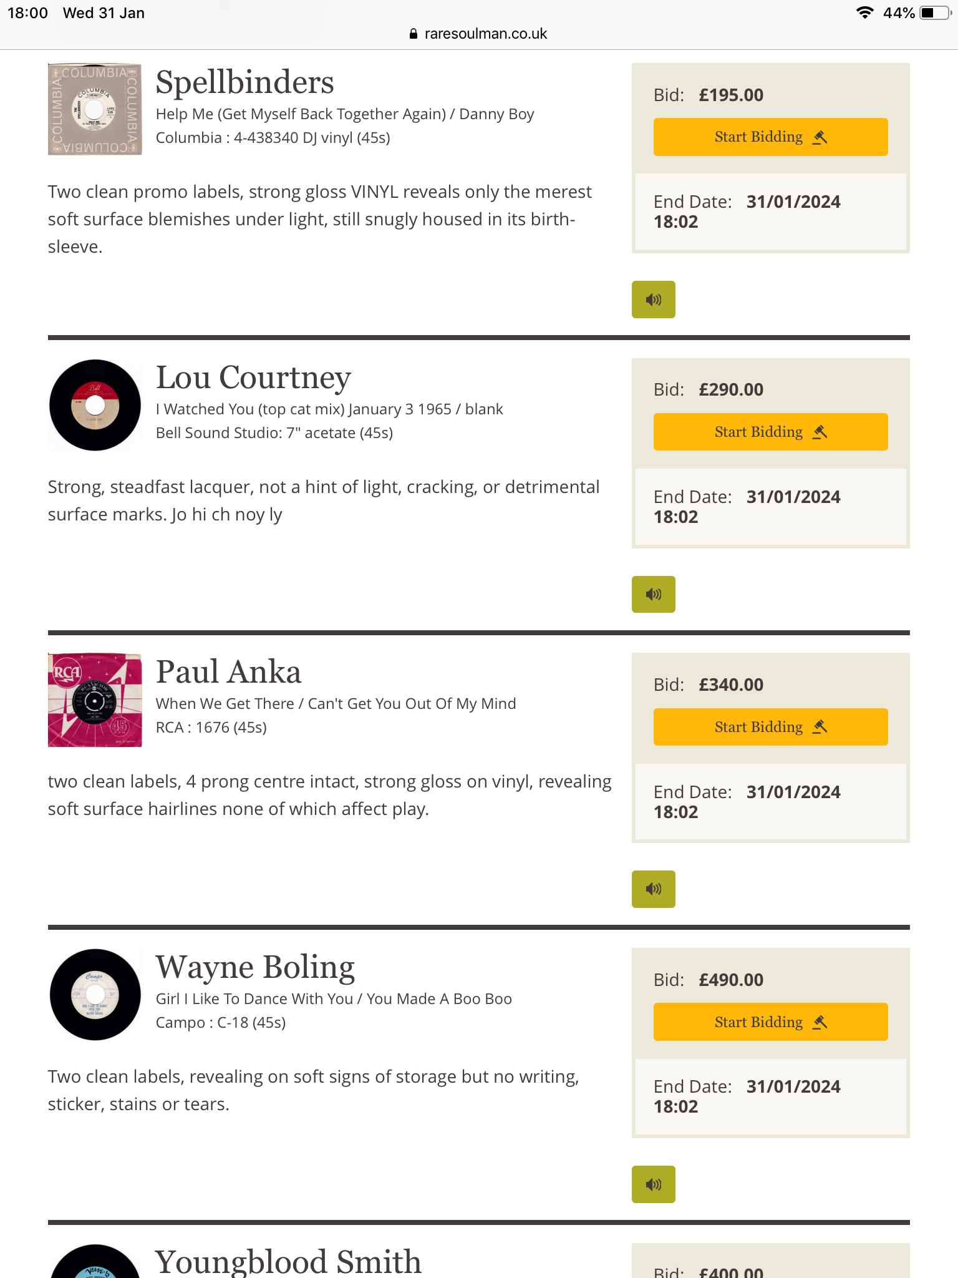Open the Spellbinders Columbia sleeve thumbnail

[x=95, y=109]
